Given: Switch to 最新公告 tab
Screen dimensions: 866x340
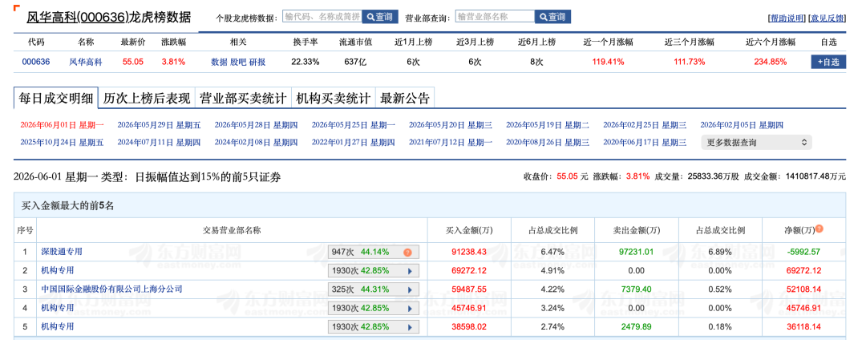Looking at the screenshot, I should click(405, 99).
